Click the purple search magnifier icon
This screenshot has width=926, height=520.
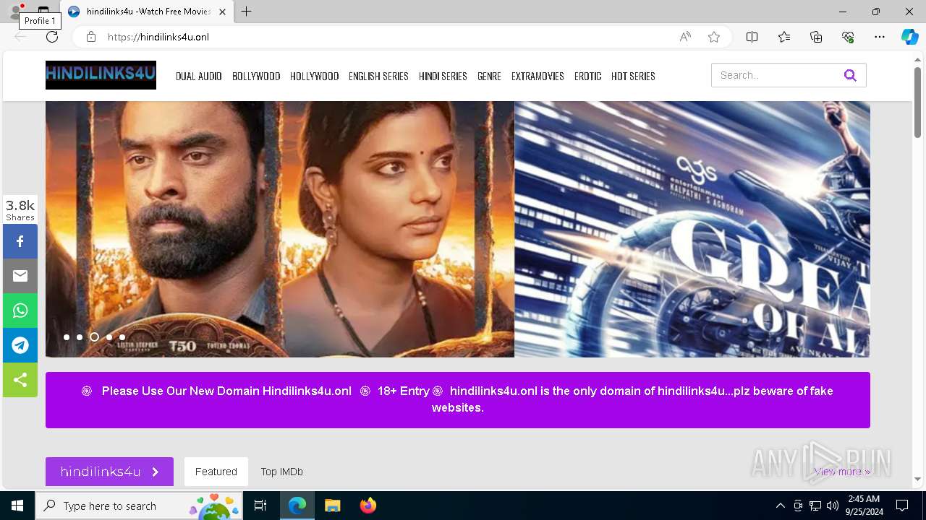pyautogui.click(x=850, y=75)
